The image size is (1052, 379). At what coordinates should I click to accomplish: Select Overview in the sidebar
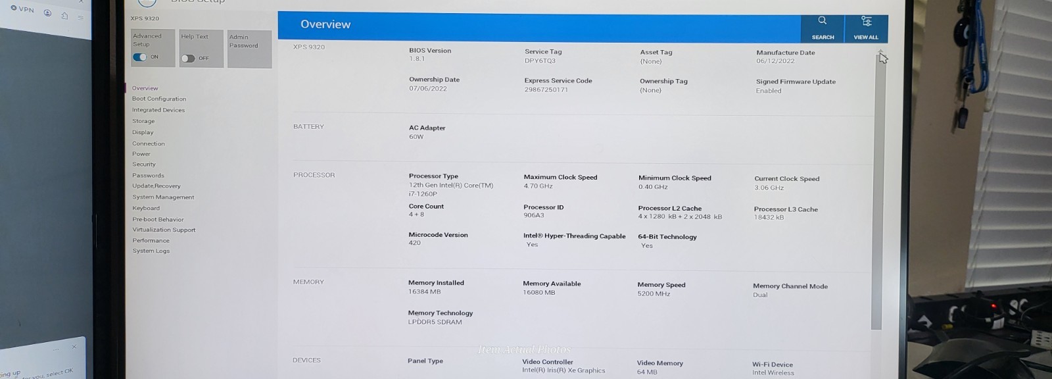pos(145,88)
